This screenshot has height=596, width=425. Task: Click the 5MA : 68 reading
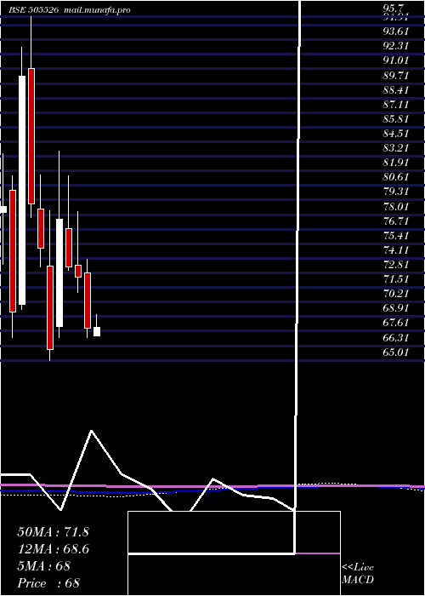43,566
